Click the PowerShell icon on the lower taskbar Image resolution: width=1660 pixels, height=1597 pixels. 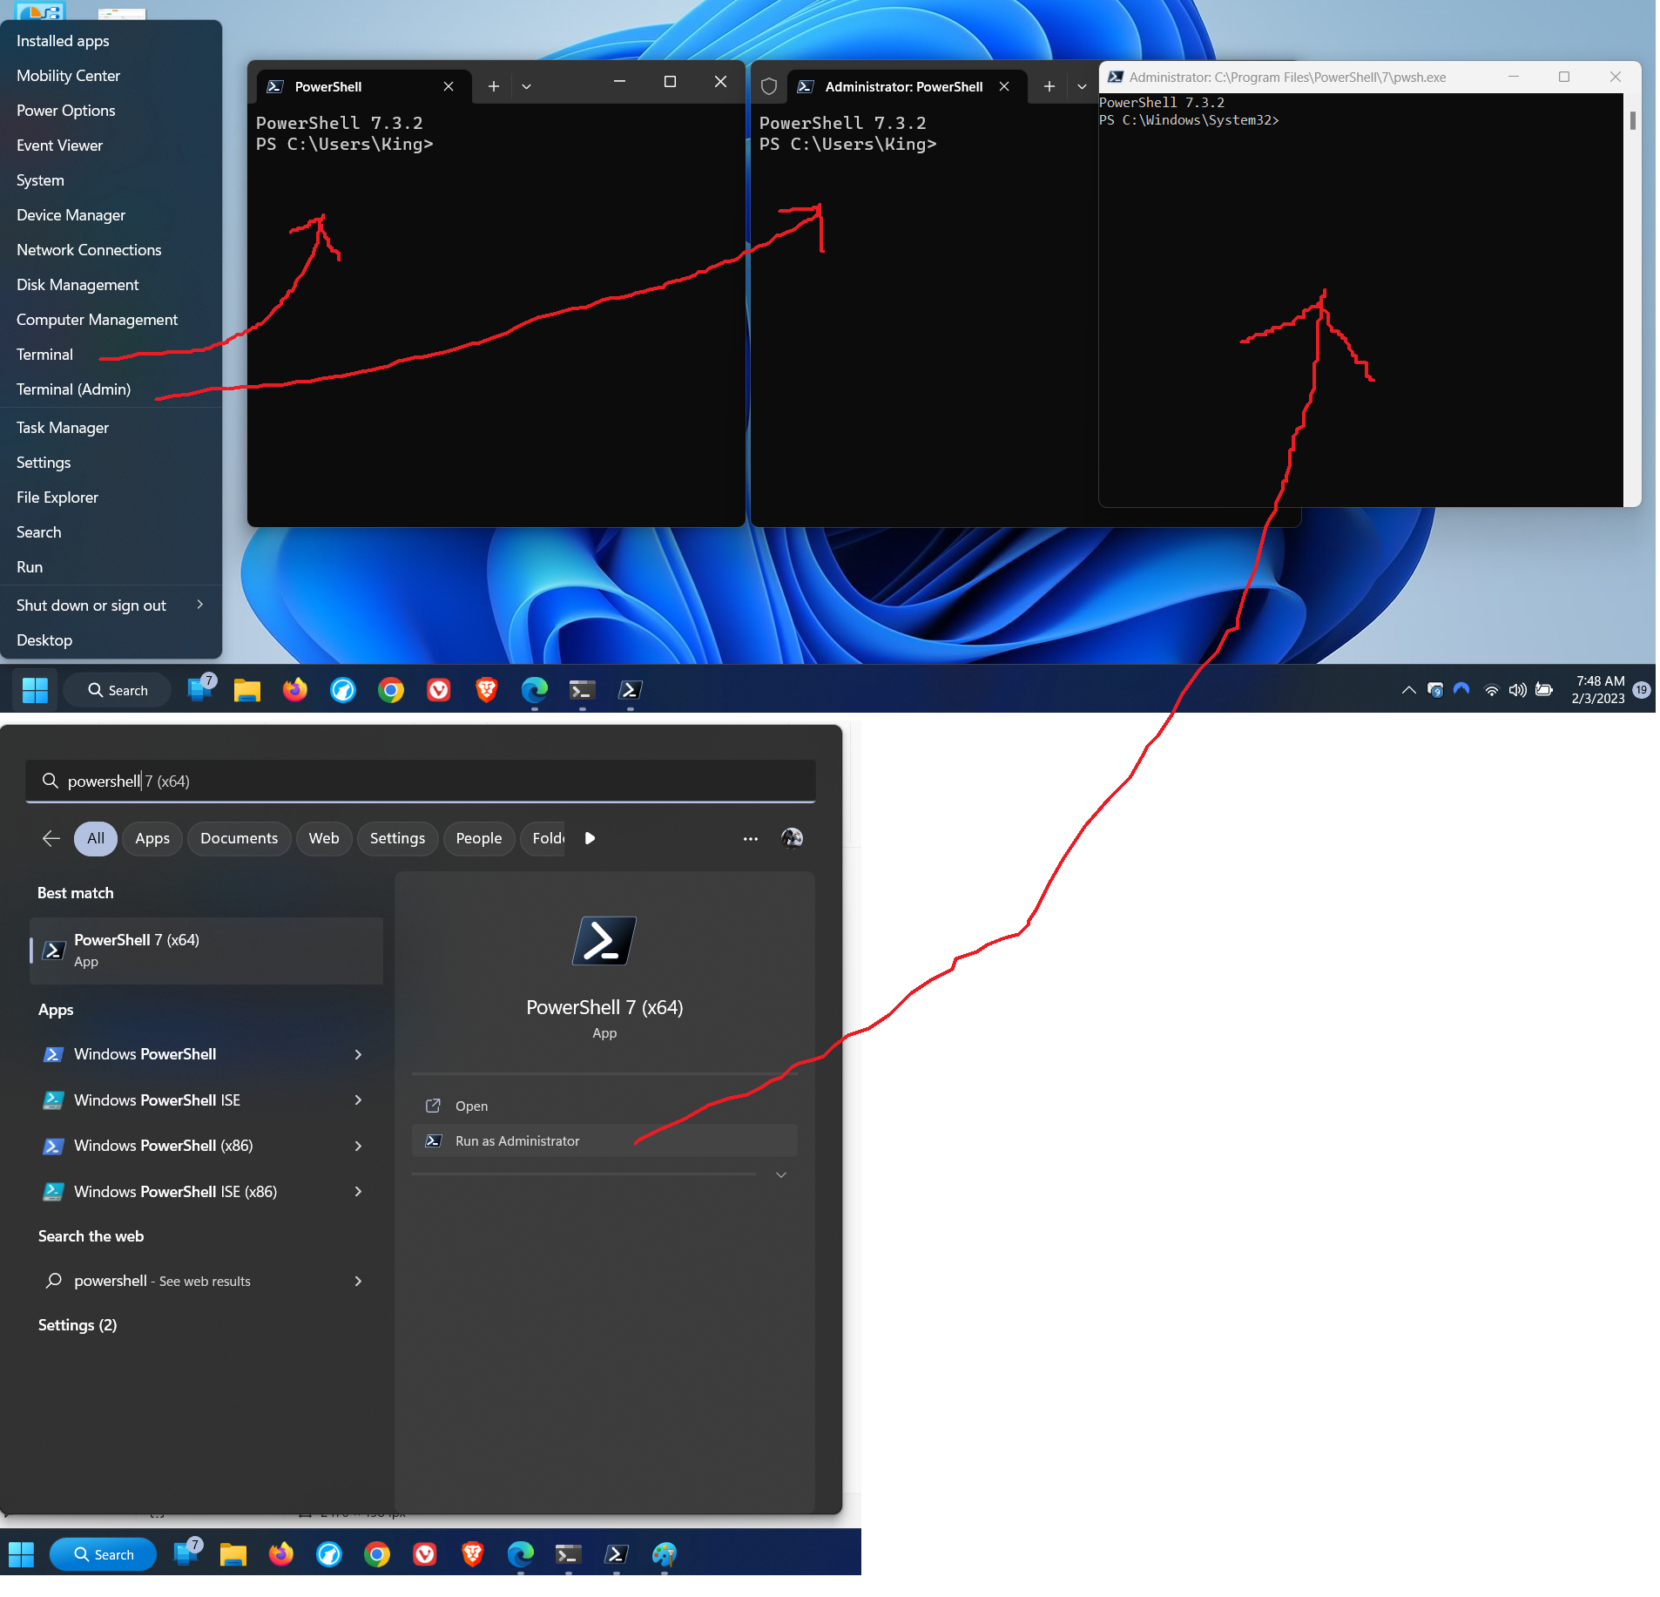pyautogui.click(x=617, y=1554)
